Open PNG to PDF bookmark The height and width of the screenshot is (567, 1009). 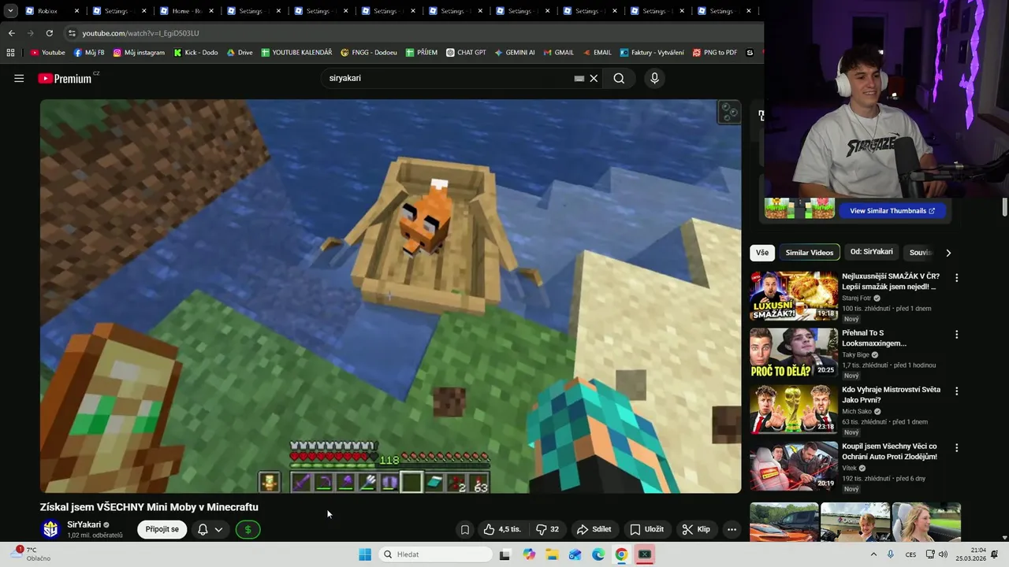(715, 53)
